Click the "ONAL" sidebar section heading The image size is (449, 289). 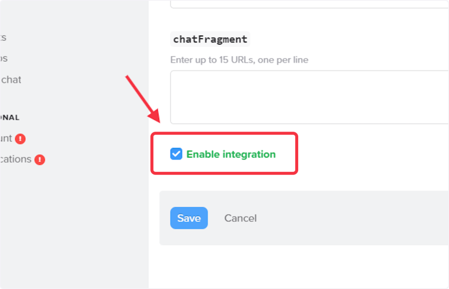pyautogui.click(x=10, y=118)
